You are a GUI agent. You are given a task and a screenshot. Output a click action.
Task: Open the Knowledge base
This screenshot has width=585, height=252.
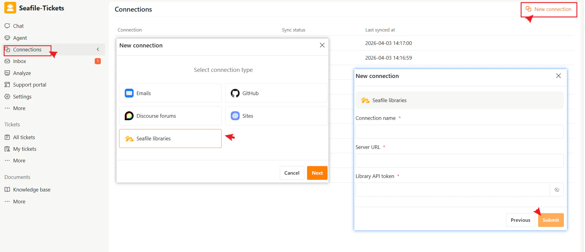point(32,190)
